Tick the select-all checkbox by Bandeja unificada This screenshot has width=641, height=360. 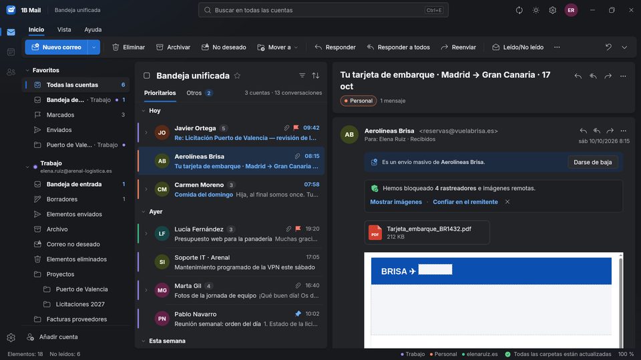point(147,75)
